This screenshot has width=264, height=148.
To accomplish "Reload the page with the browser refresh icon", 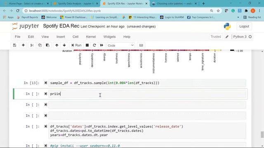I will (18, 11).
